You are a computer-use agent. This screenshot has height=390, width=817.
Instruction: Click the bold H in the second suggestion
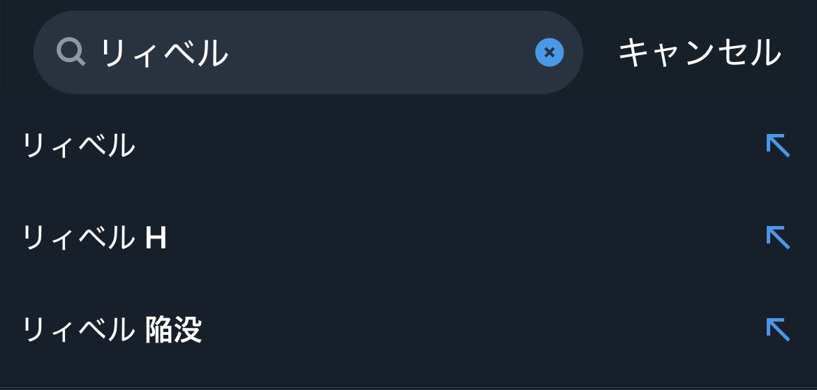pos(156,239)
